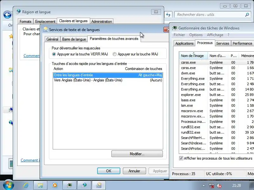Click the muted volume tray icon
The image size is (254, 190).
tap(219, 186)
